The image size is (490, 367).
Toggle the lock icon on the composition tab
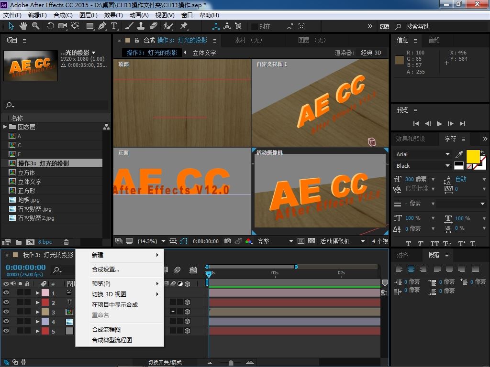[136, 40]
